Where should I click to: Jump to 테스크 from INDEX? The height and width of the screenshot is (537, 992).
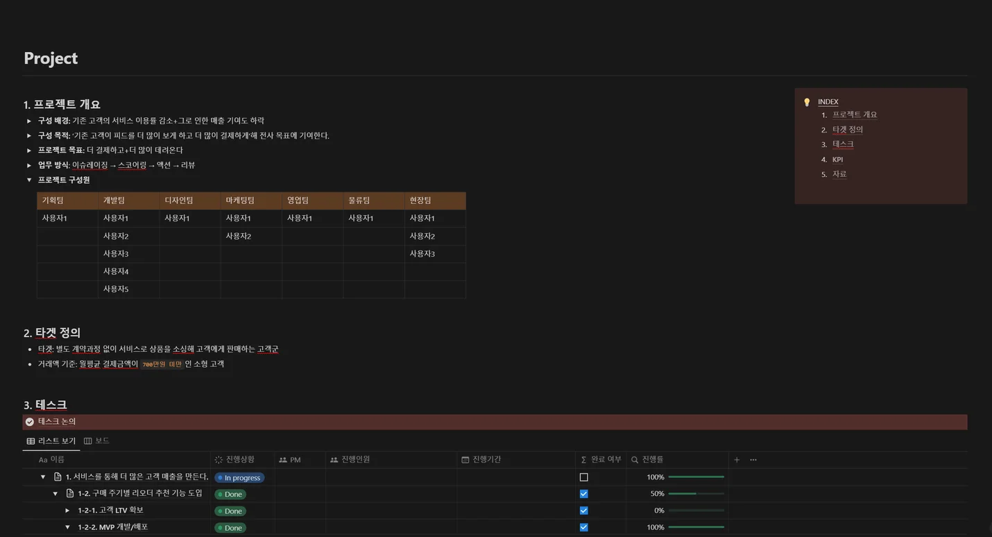(843, 144)
